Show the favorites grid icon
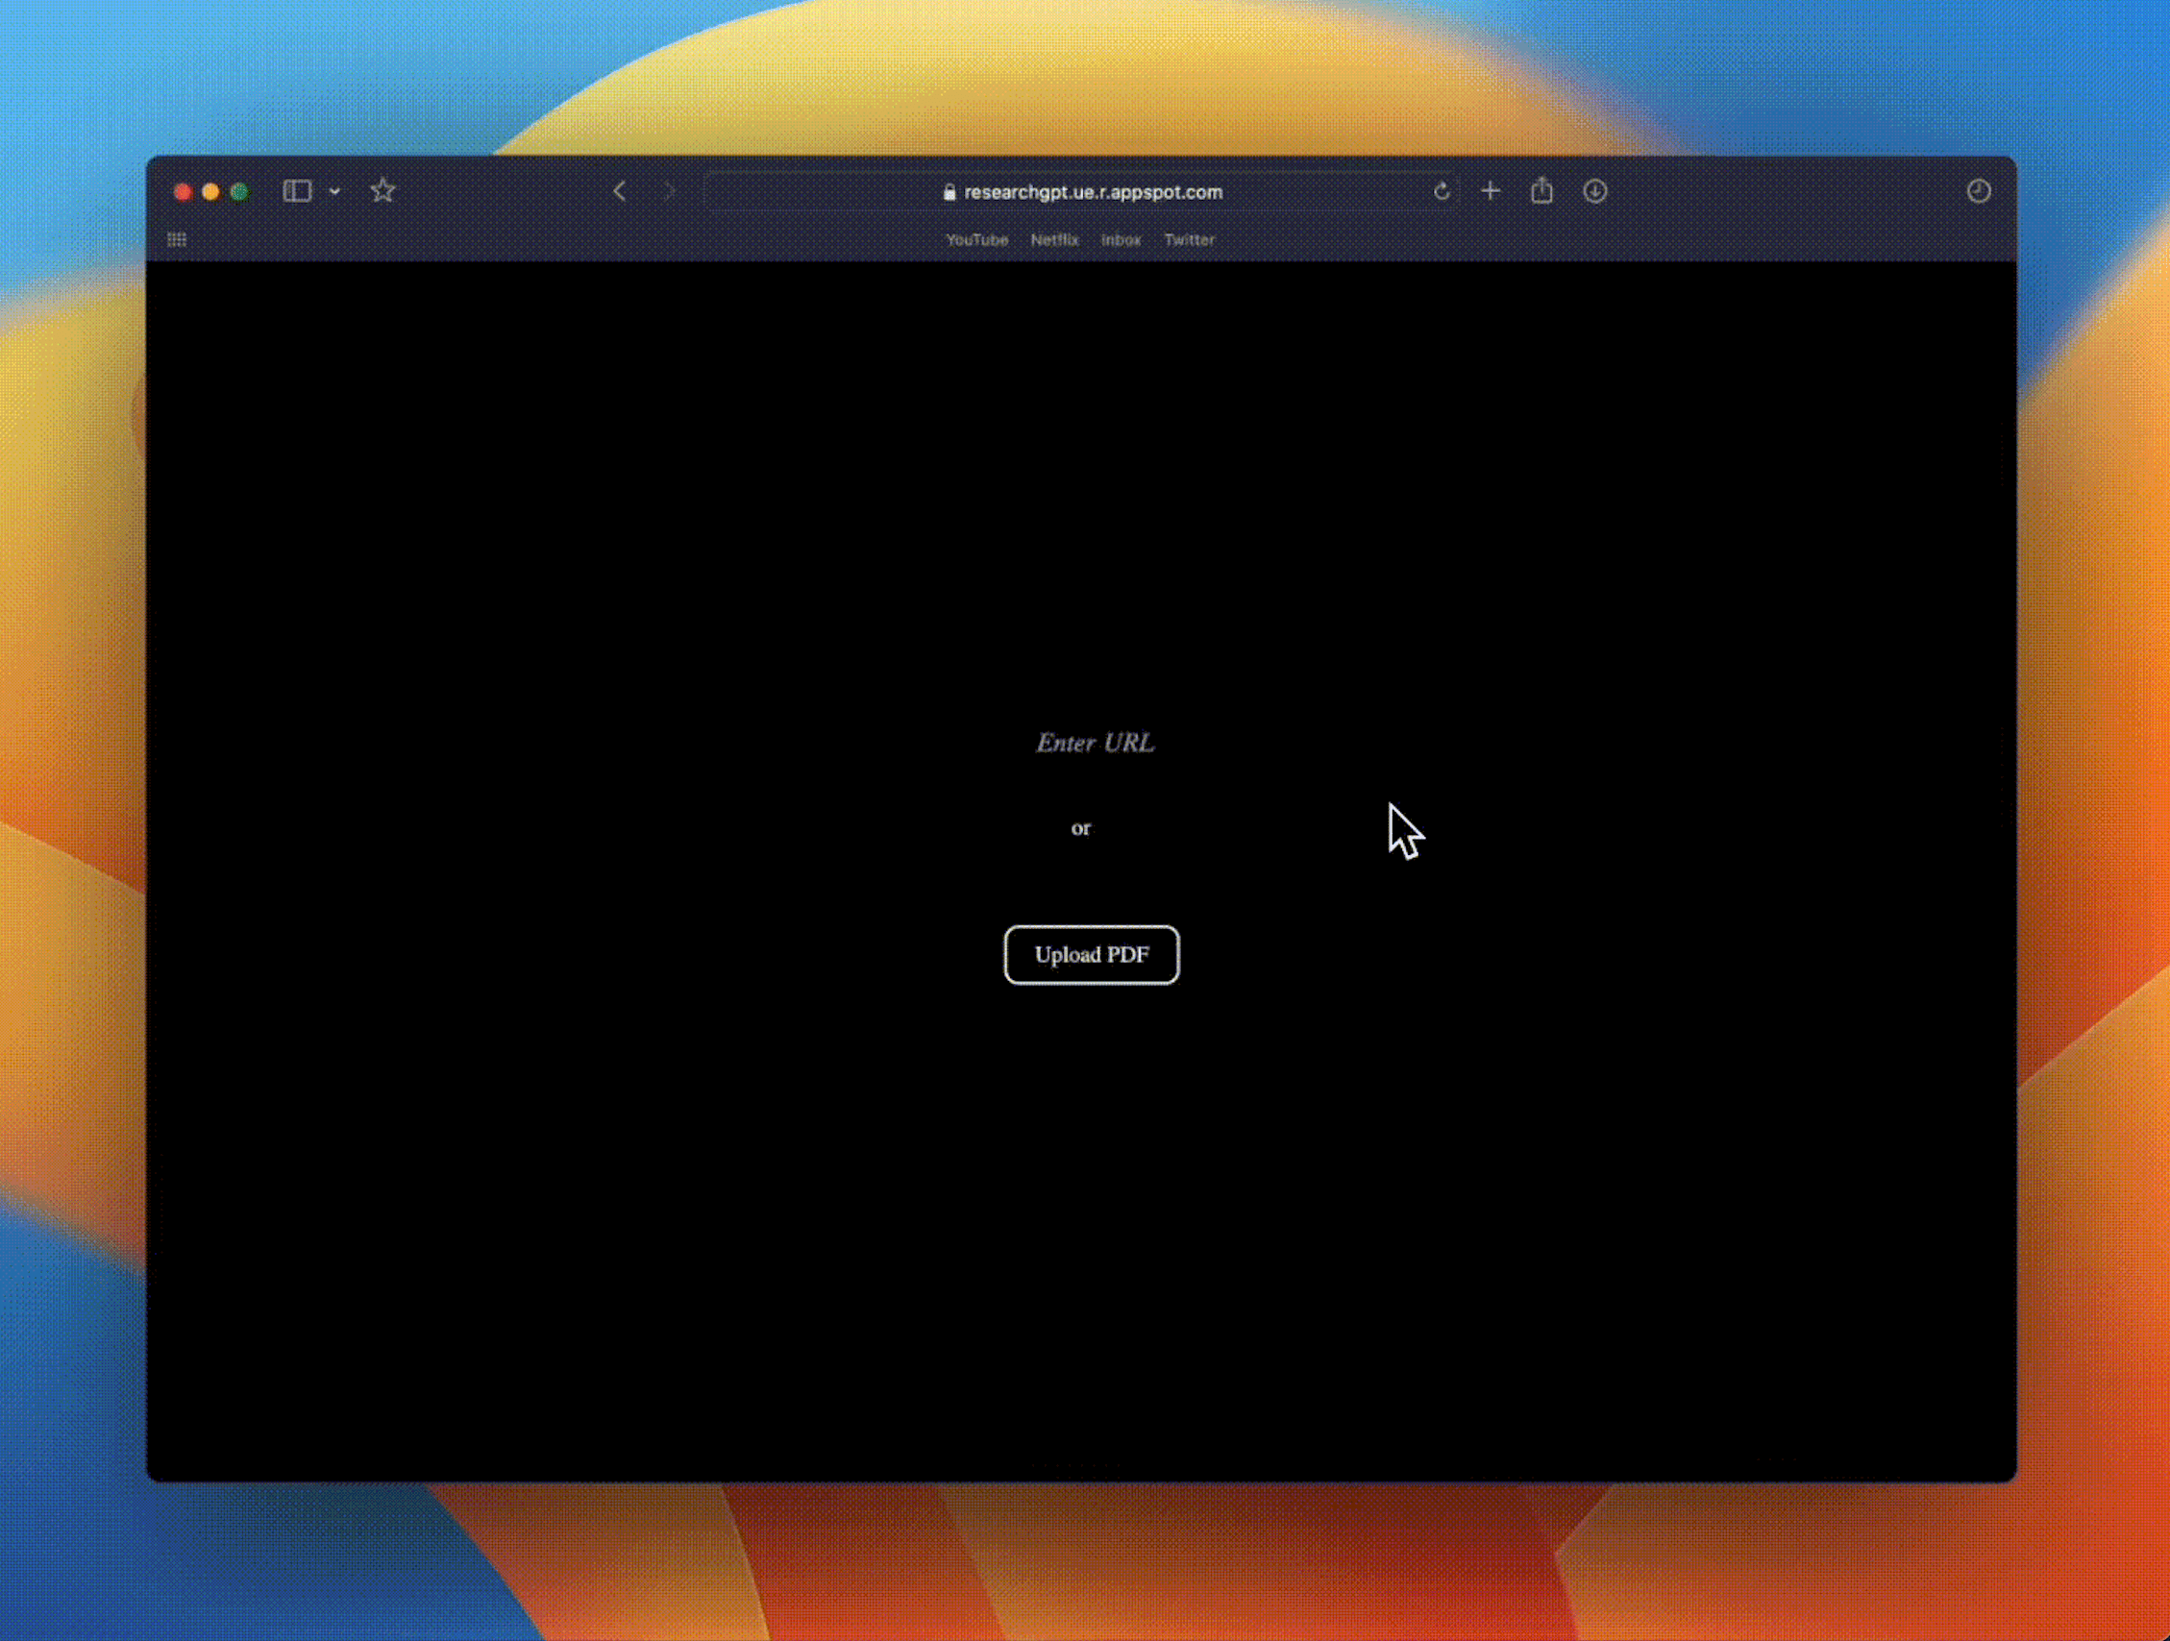This screenshot has width=2170, height=1641. click(x=177, y=239)
